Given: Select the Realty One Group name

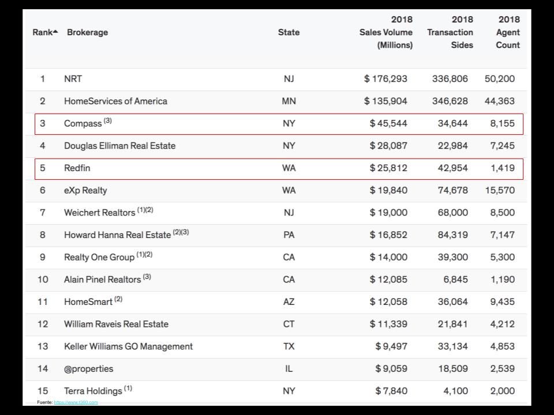Looking at the screenshot, I should click(x=99, y=257).
